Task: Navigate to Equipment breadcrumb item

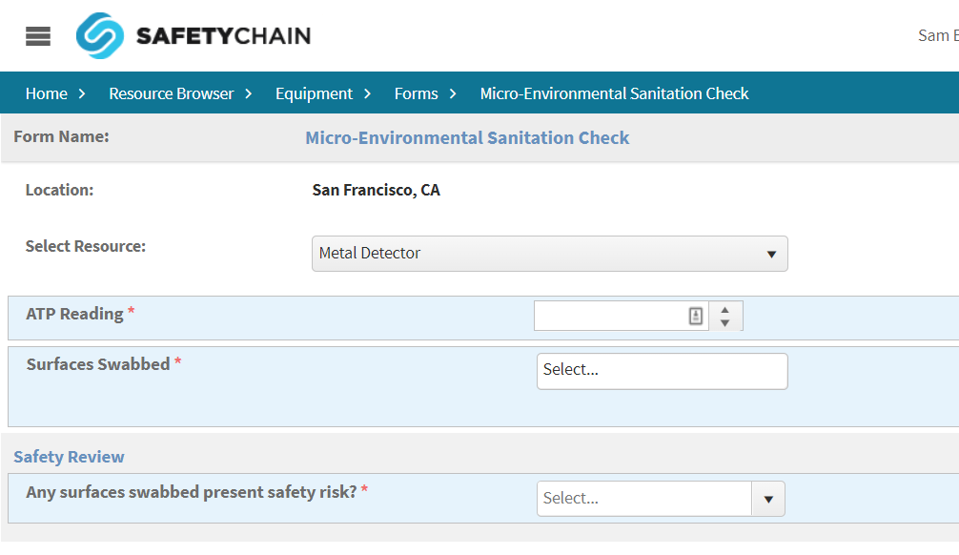Action: point(314,93)
